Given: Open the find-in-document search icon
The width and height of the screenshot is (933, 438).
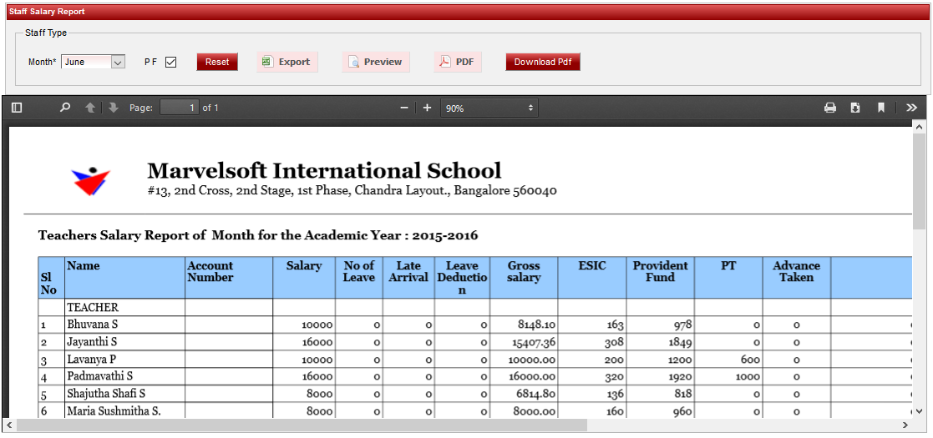Looking at the screenshot, I should click(65, 108).
